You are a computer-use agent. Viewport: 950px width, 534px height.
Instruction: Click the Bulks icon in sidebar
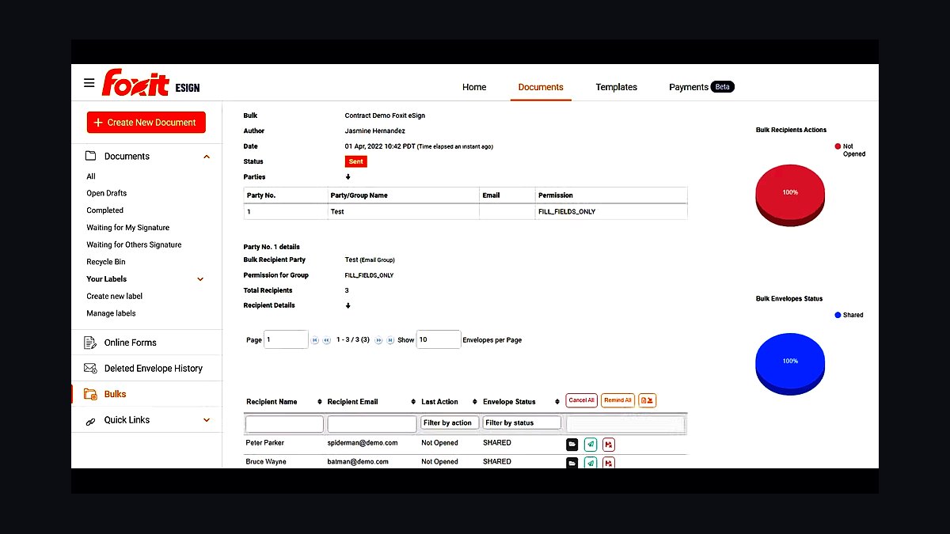pyautogui.click(x=90, y=394)
